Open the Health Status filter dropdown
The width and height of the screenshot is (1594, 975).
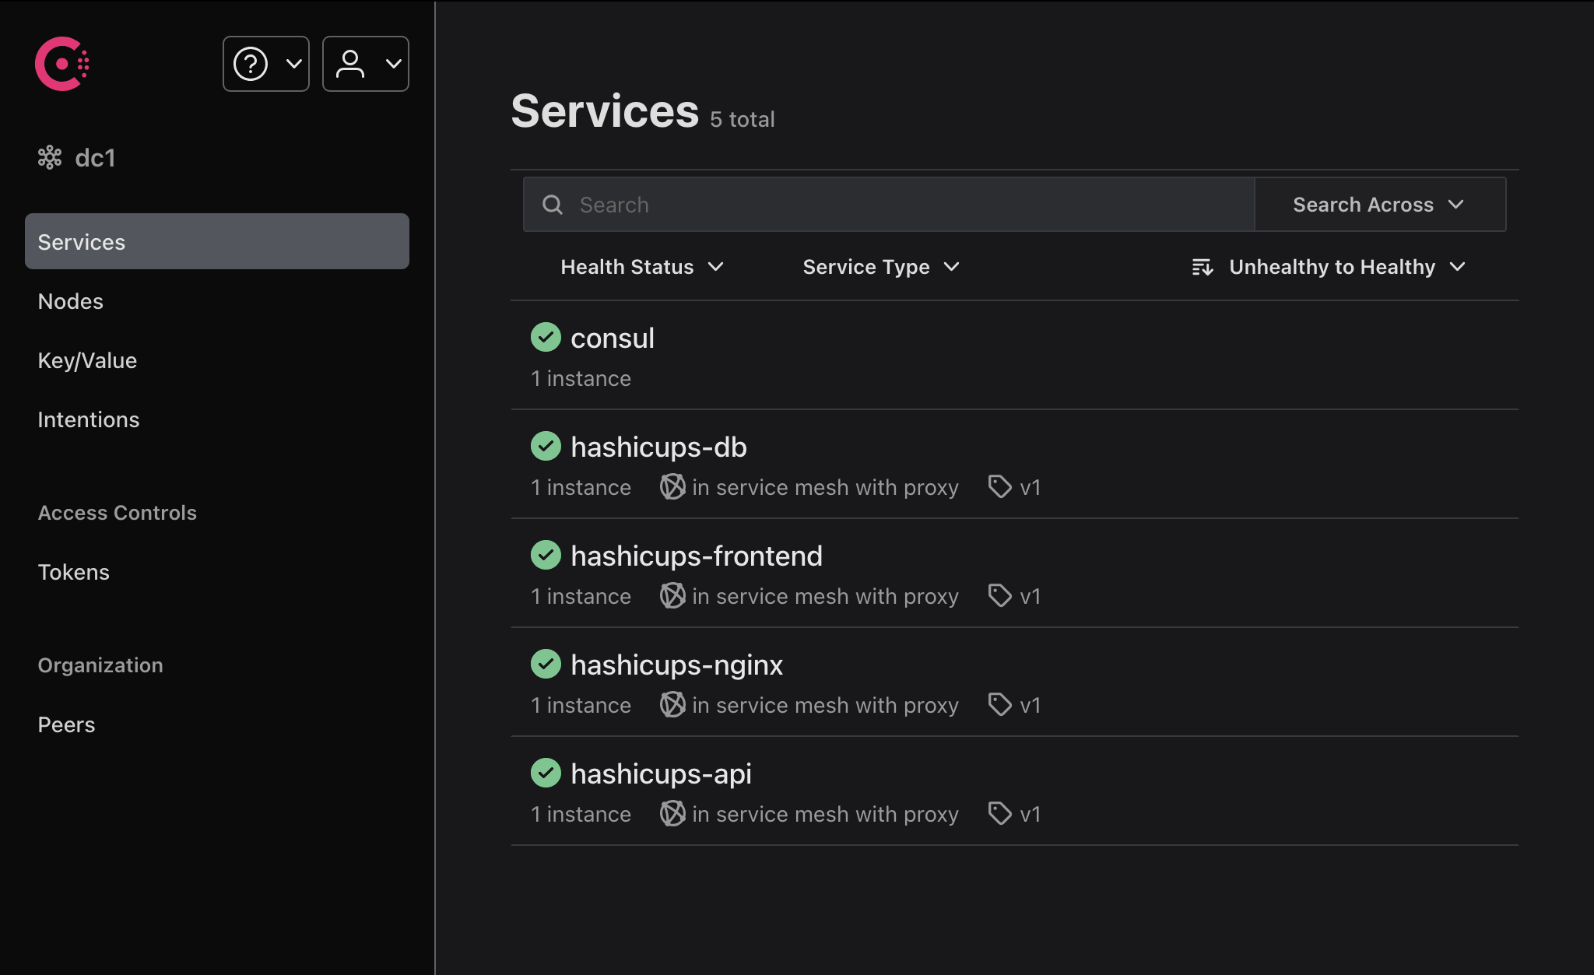click(x=641, y=267)
